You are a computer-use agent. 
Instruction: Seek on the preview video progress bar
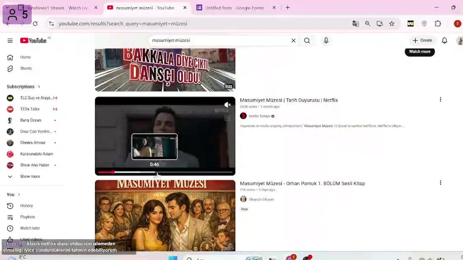pos(165,172)
